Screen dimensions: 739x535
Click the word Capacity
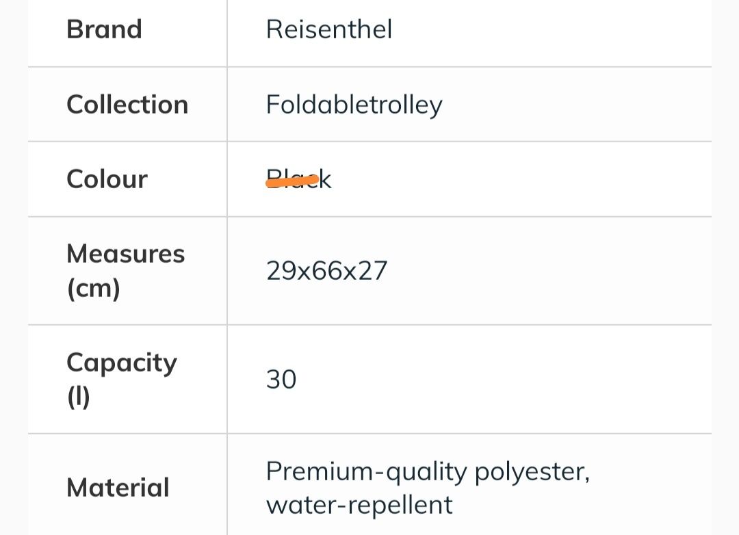(x=122, y=363)
